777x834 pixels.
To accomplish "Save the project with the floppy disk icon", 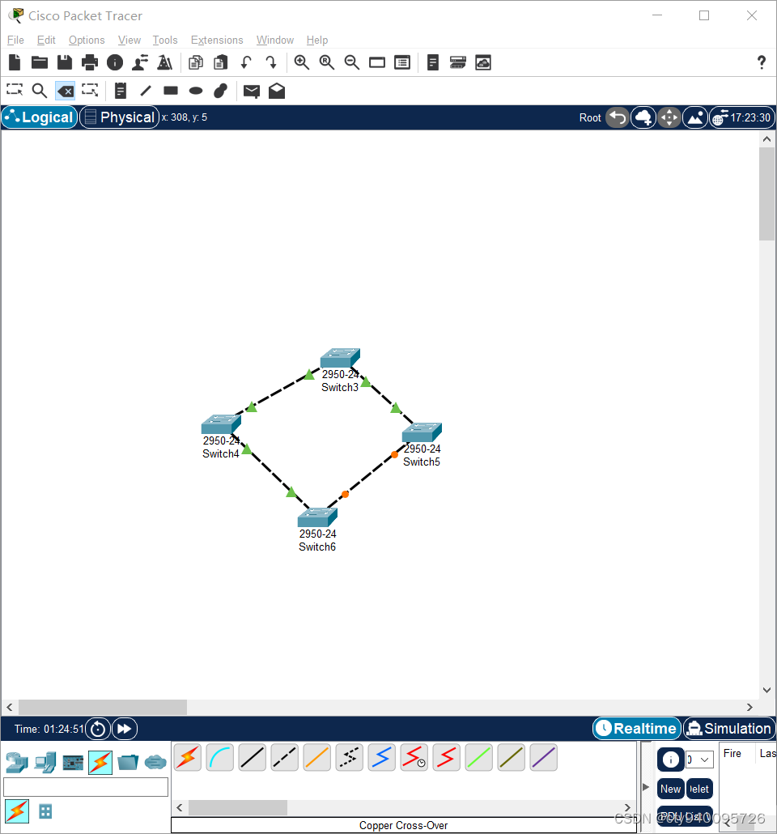I will pyautogui.click(x=65, y=63).
